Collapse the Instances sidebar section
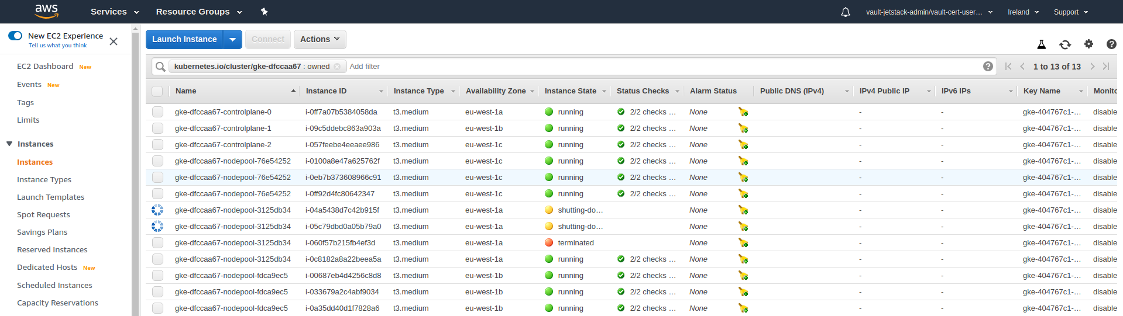 click(x=9, y=144)
